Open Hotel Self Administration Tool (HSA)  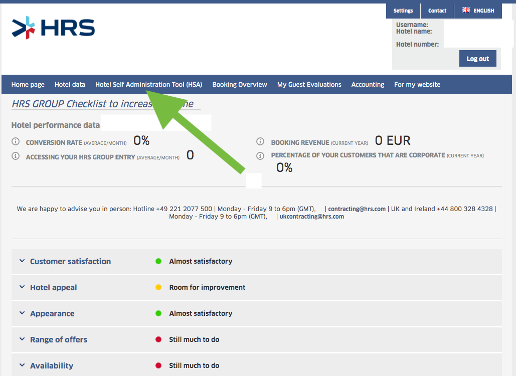[149, 85]
